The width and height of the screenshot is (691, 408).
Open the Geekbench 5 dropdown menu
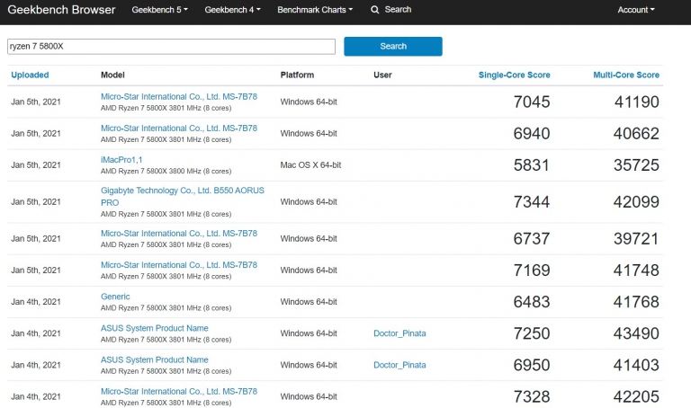pos(159,10)
